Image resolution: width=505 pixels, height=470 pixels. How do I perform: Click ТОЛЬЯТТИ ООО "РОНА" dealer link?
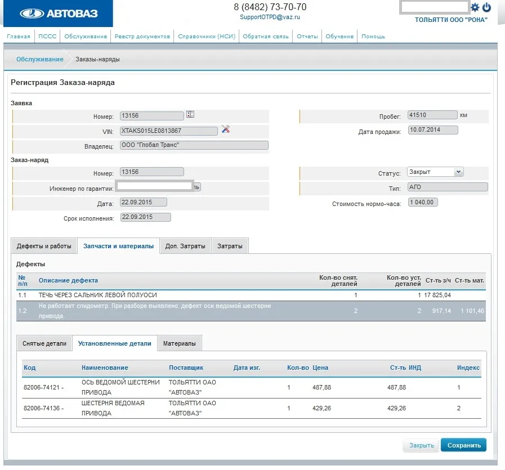tap(451, 20)
